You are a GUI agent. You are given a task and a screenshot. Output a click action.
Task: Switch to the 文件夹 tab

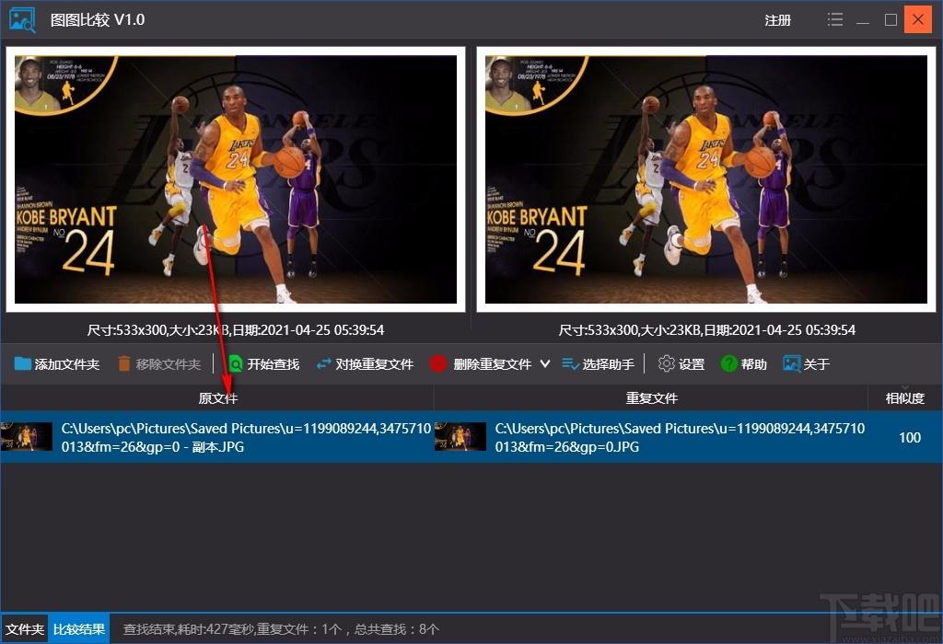coord(25,629)
